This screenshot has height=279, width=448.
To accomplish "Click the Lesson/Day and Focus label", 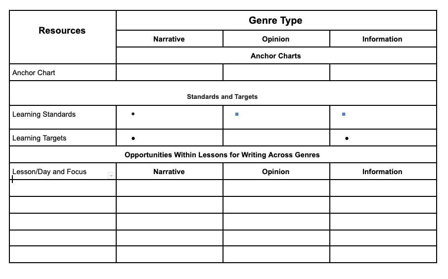I will point(49,172).
